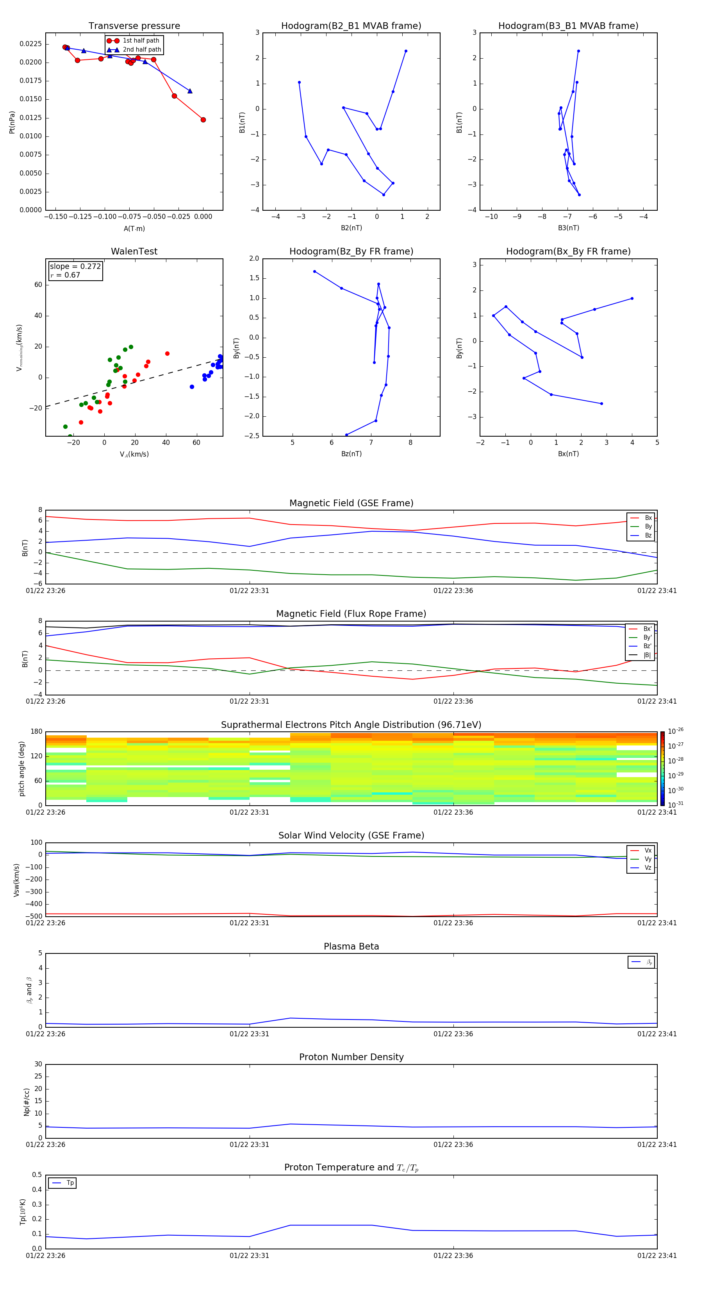Screen dimensions: 703x1290
Task: Select '2nd half path' legend entry
Action: tap(134, 50)
